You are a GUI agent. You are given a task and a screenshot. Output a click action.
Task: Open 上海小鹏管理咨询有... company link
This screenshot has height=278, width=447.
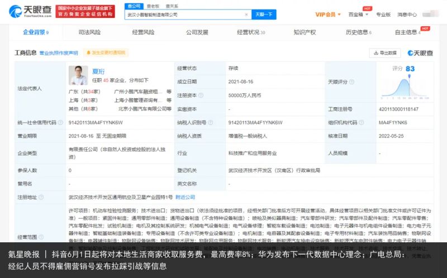pyautogui.click(x=138, y=100)
